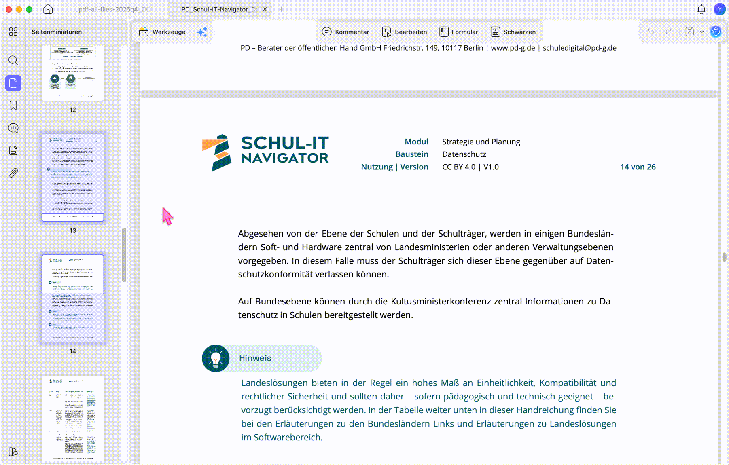The image size is (729, 465).
Task: Click the save file icon
Action: pyautogui.click(x=690, y=32)
